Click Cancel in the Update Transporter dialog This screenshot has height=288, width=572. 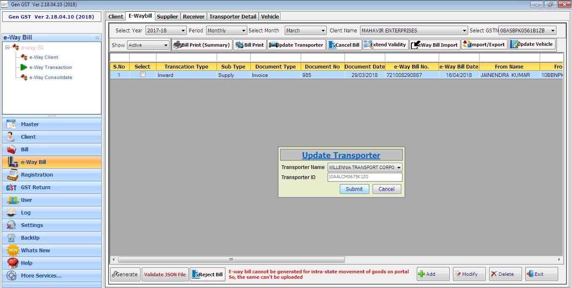[x=386, y=189]
